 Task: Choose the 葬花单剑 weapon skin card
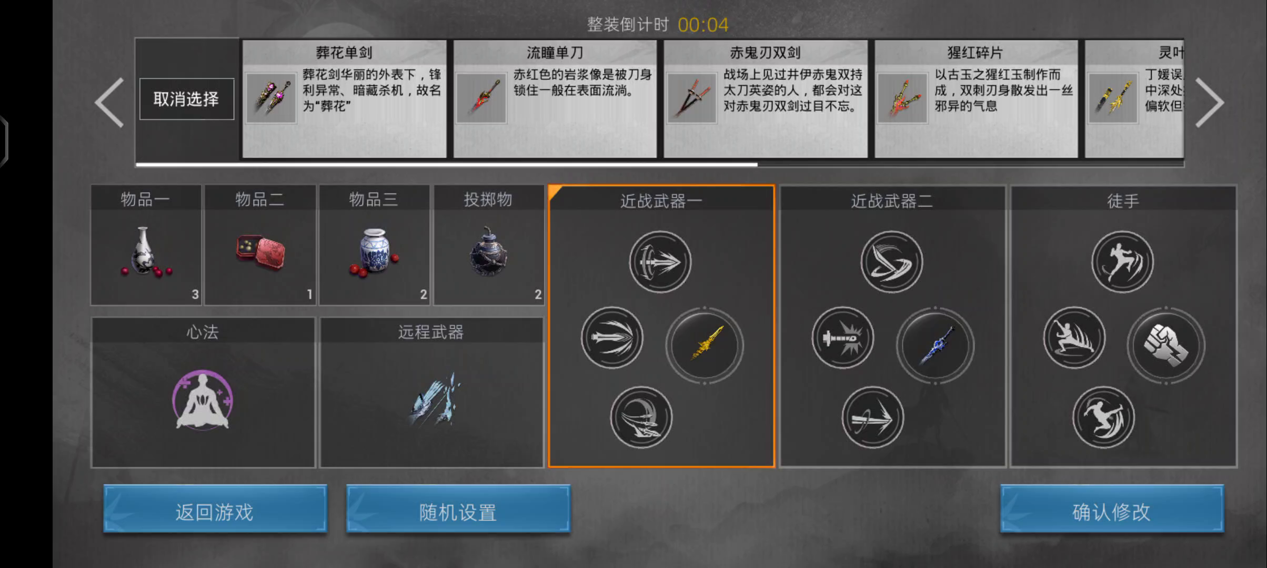click(344, 99)
